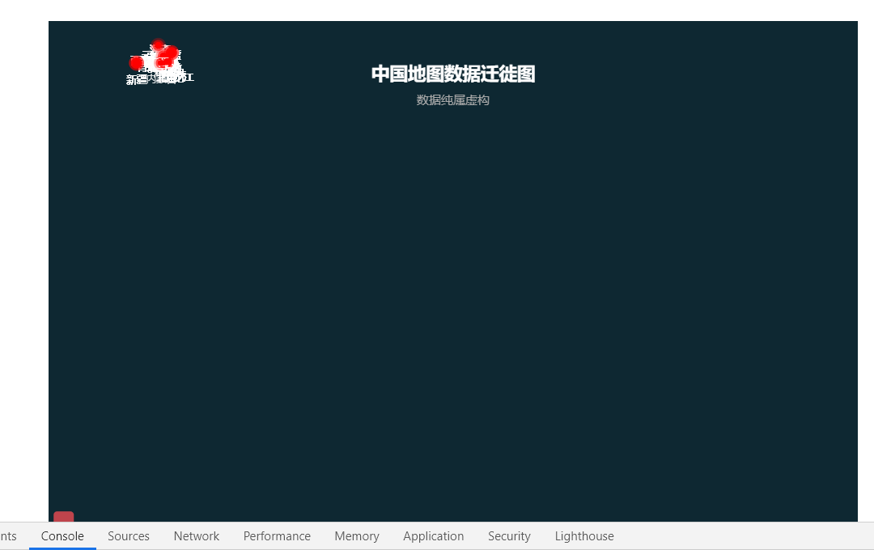This screenshot has height=550, width=874.
Task: Open the Application tab
Action: [x=434, y=536]
